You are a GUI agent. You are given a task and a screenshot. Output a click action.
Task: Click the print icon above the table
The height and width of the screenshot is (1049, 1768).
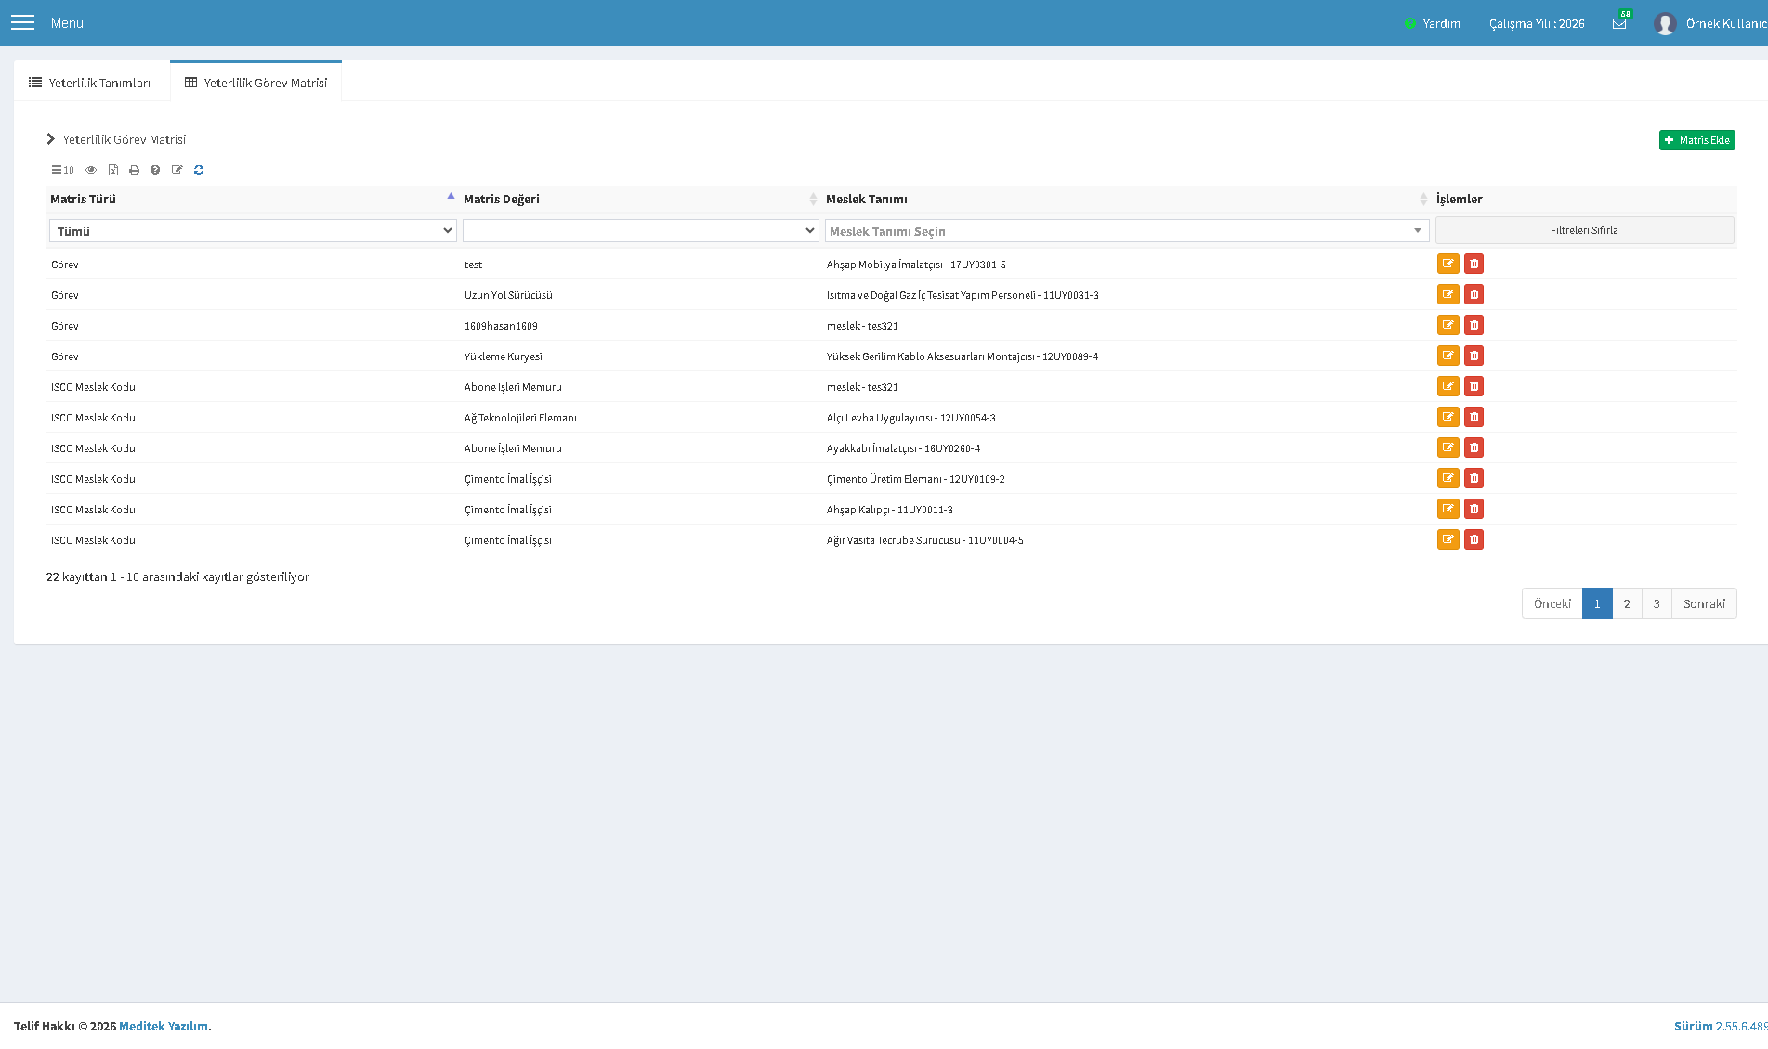coord(134,170)
